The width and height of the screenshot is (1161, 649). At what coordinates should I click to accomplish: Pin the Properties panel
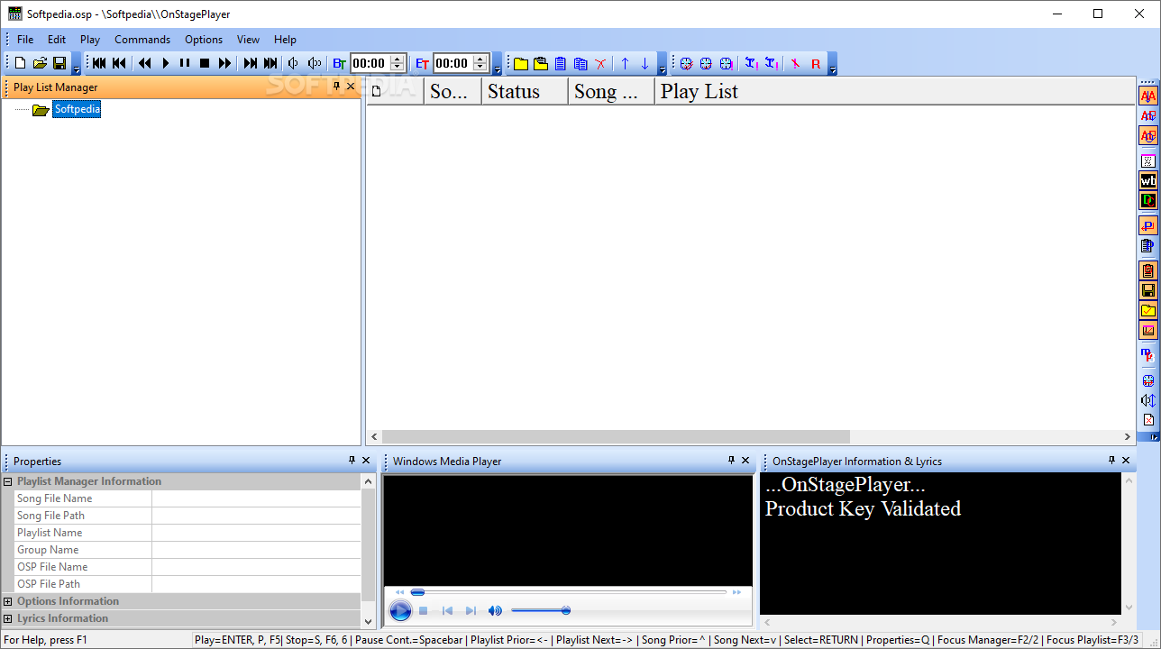click(x=352, y=461)
